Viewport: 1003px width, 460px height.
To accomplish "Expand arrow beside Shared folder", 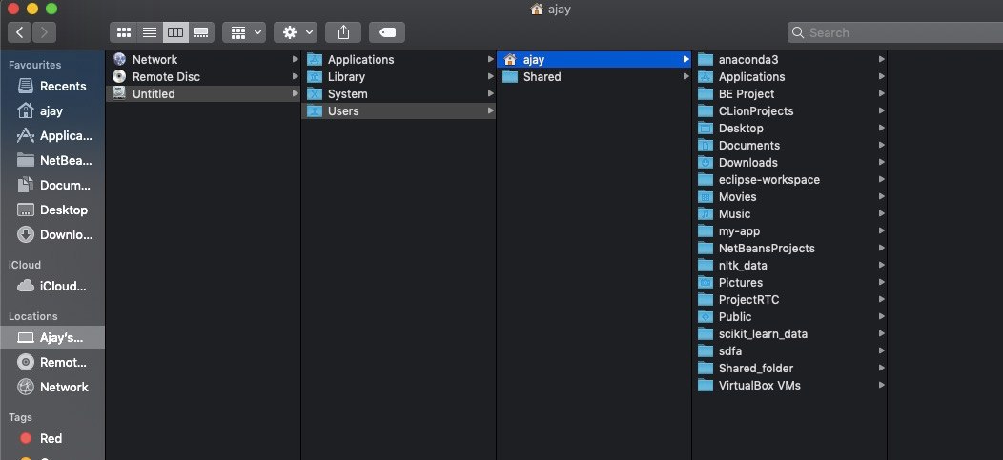I will pos(686,76).
